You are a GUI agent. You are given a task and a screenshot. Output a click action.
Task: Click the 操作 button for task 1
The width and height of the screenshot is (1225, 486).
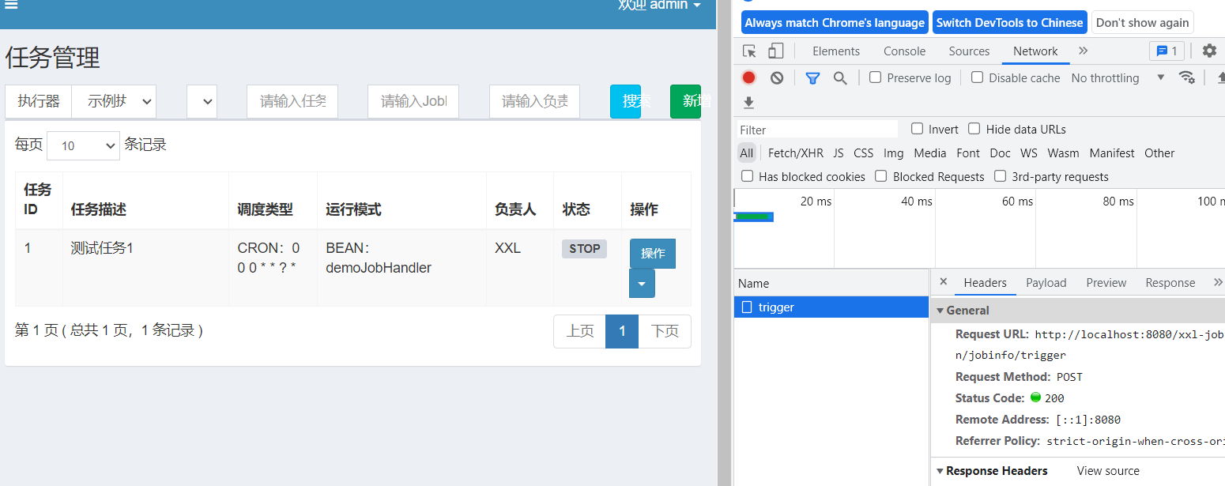652,253
